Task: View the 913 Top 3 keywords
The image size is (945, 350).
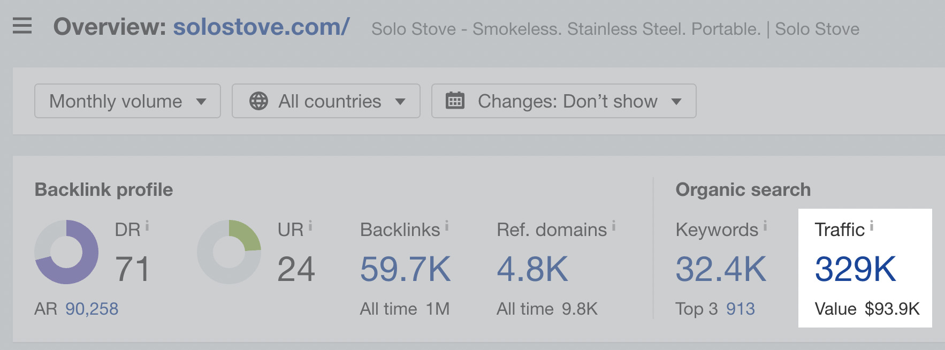Action: click(740, 309)
